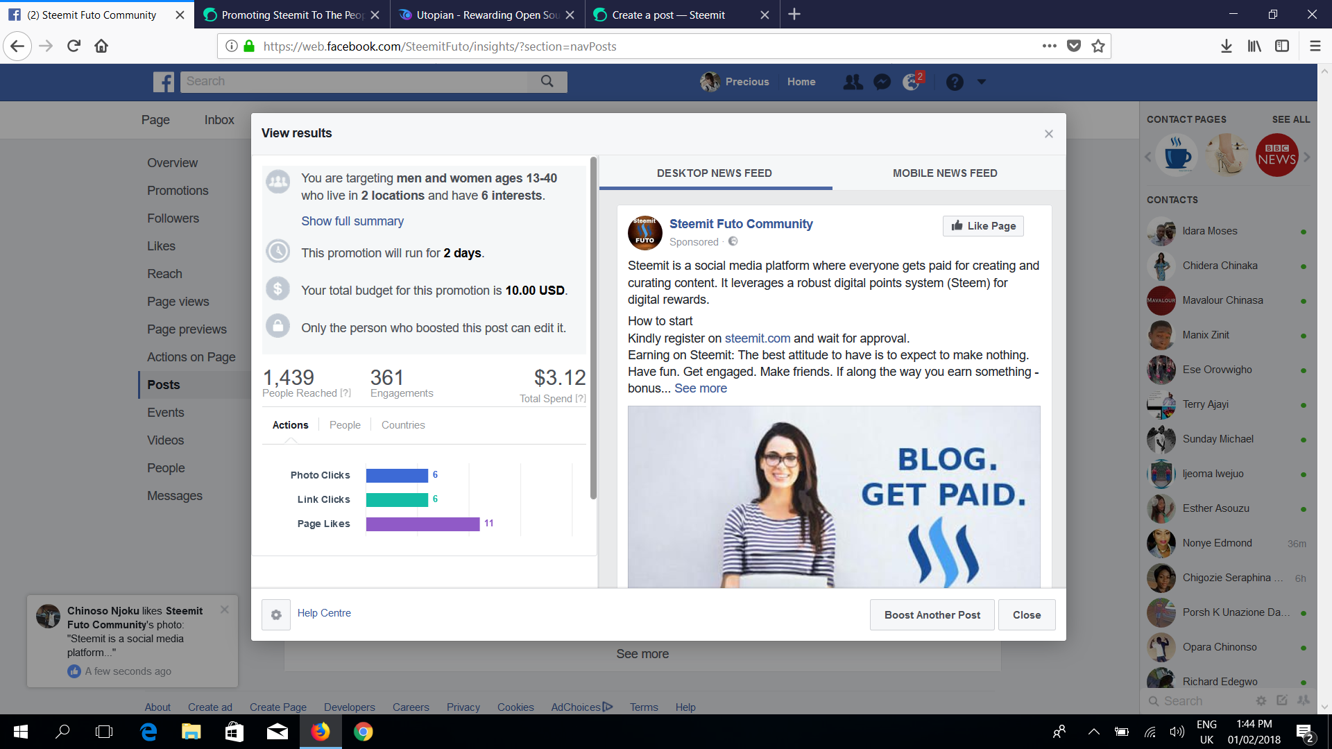Launch Chrome from the Windows taskbar
Screen dimensions: 1332x749
pyautogui.click(x=363, y=732)
